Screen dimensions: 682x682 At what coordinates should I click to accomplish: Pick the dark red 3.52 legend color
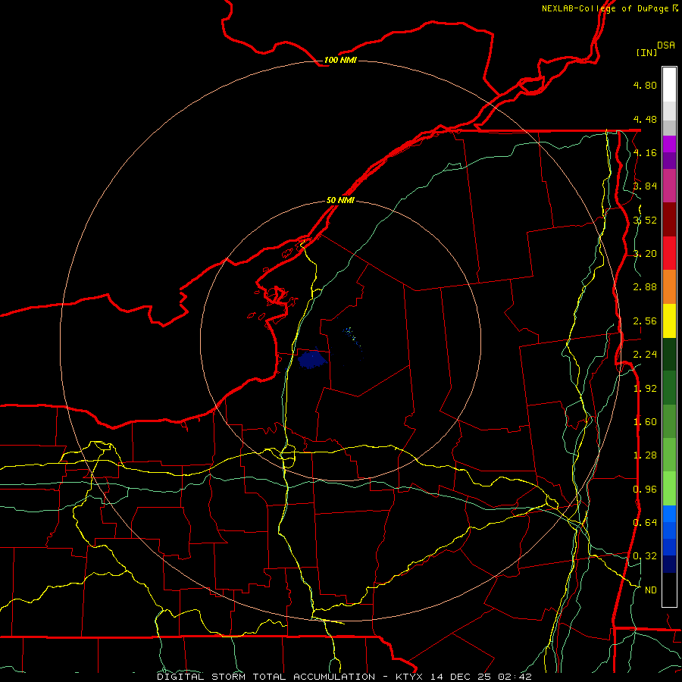pos(669,219)
